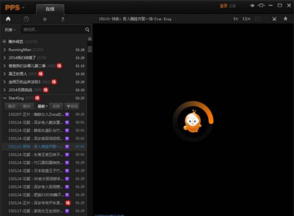
Task: Click the scissors clip icon
Action: point(274,19)
